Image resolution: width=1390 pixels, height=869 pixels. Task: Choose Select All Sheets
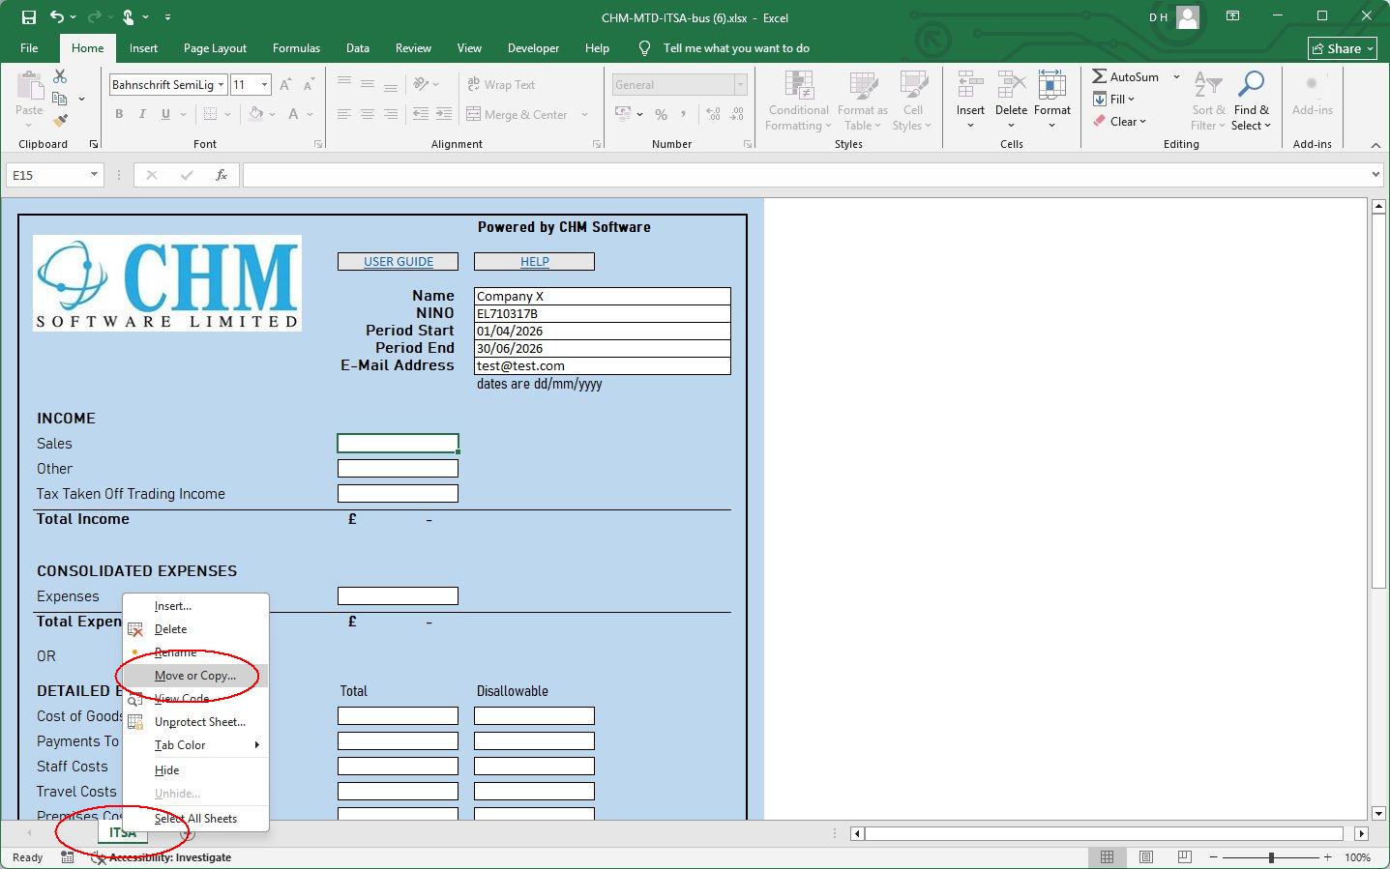tap(195, 819)
